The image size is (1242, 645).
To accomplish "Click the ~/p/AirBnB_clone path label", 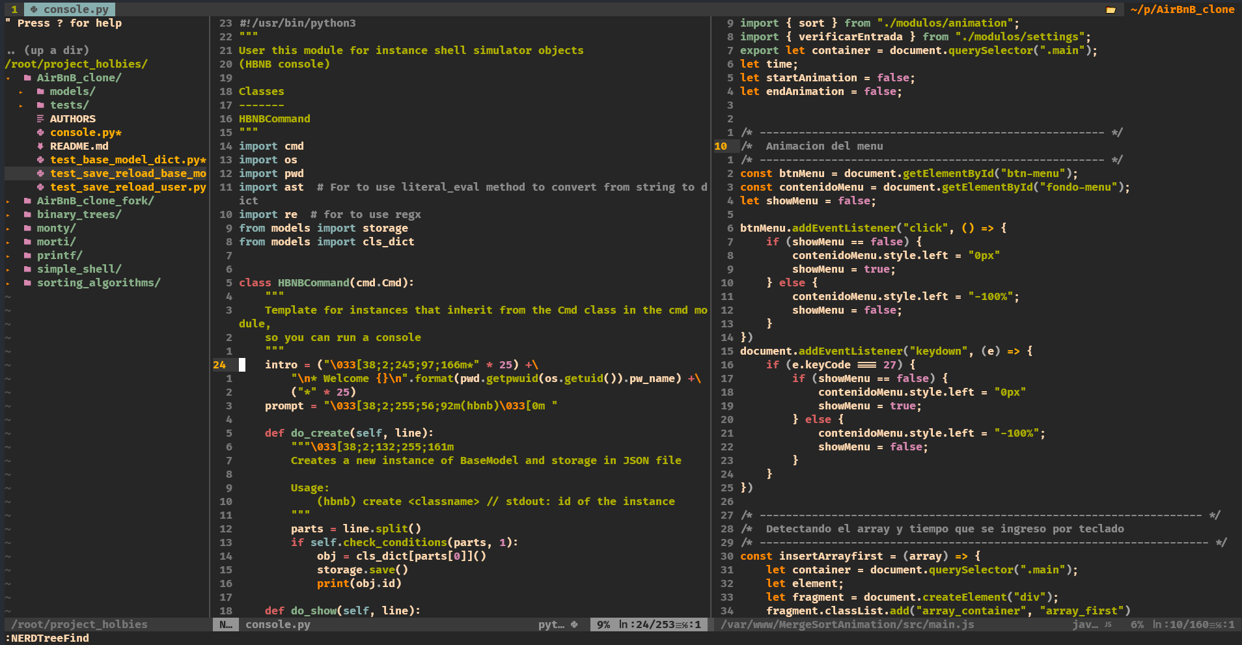I will coord(1183,9).
